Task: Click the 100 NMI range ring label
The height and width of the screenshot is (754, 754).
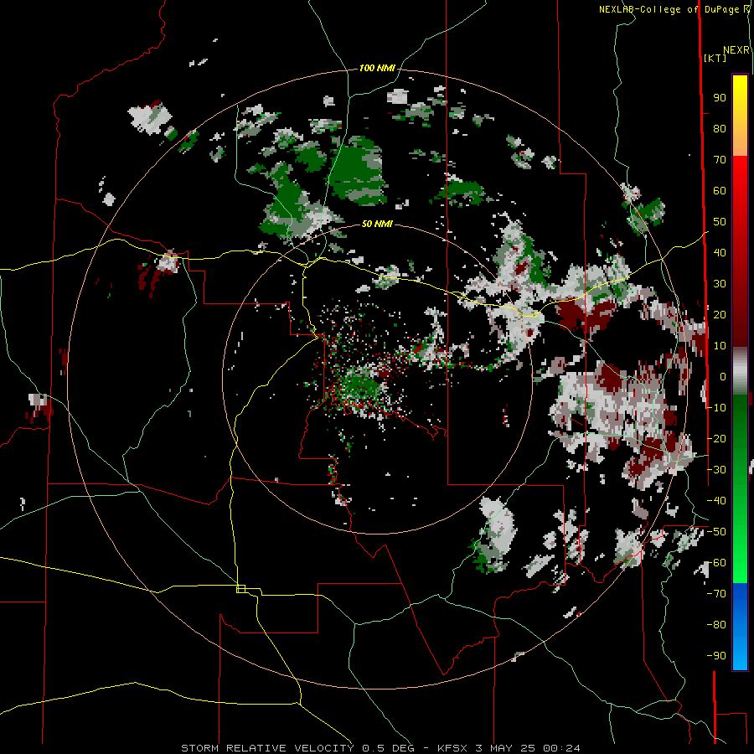Action: coord(377,69)
